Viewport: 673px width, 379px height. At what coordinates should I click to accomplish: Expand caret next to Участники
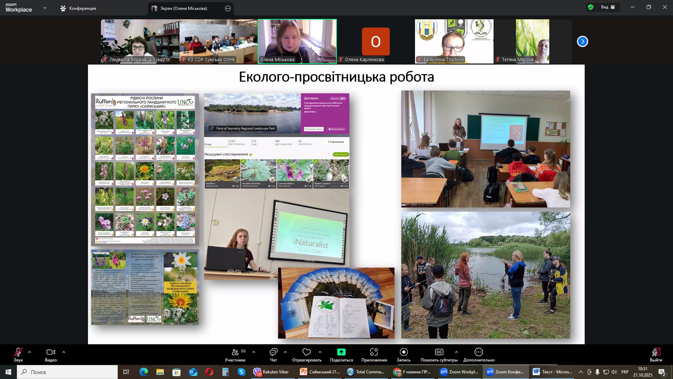click(x=254, y=352)
